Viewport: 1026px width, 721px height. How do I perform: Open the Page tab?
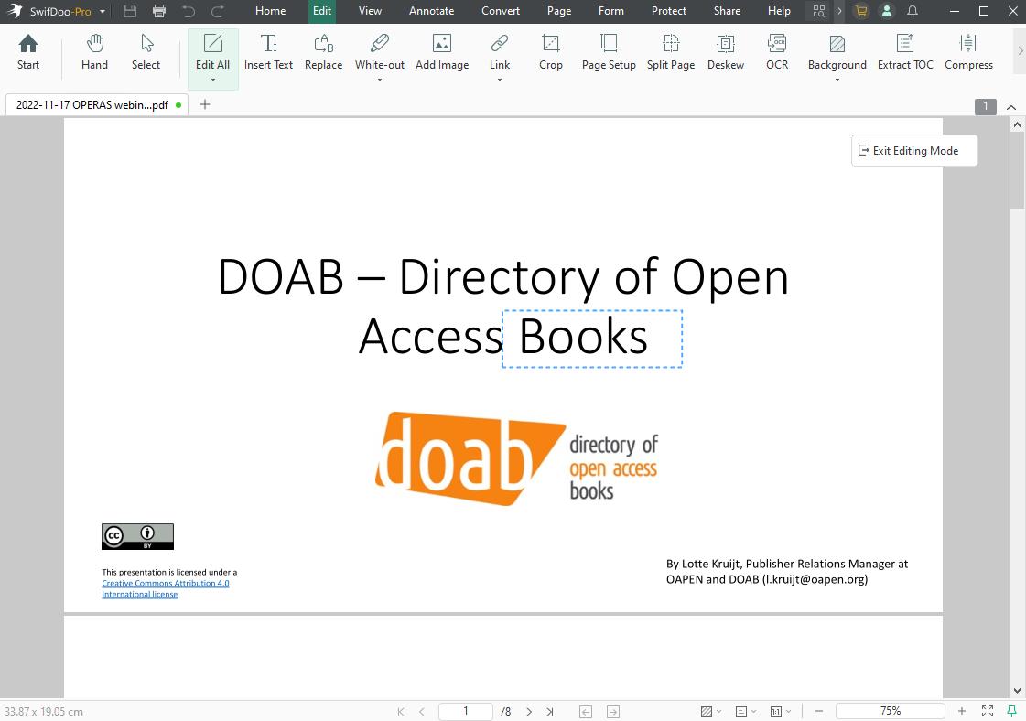pyautogui.click(x=559, y=11)
